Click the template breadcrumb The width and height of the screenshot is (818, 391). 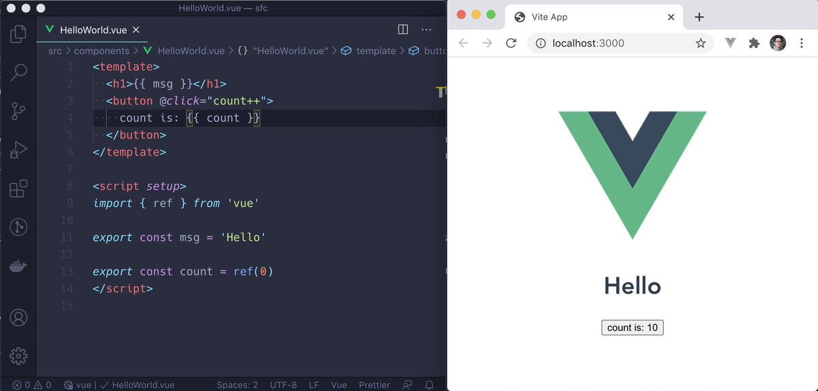point(368,50)
